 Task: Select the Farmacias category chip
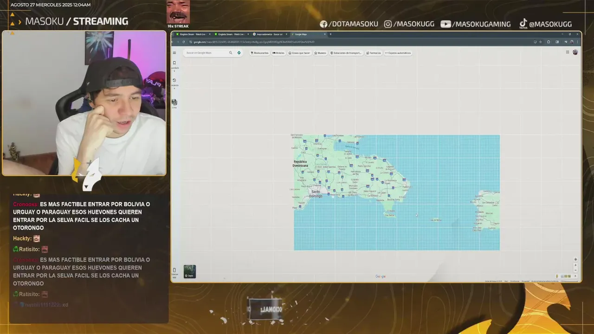point(374,53)
